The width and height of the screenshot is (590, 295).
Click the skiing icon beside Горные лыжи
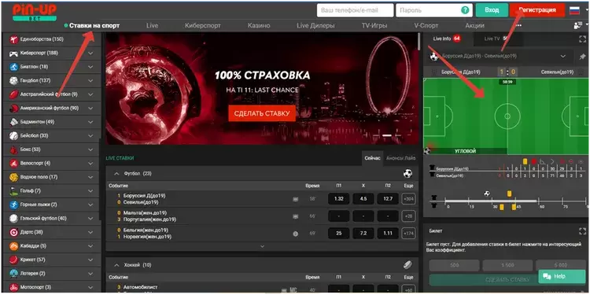pyautogui.click(x=13, y=205)
